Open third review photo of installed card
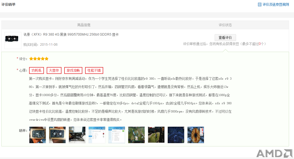The image size is (294, 159). tap(77, 135)
